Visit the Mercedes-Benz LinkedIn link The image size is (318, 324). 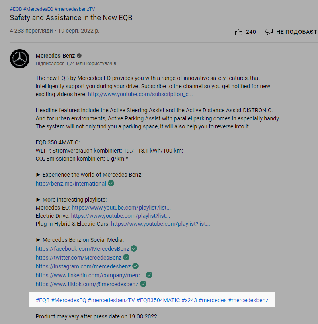(90, 275)
